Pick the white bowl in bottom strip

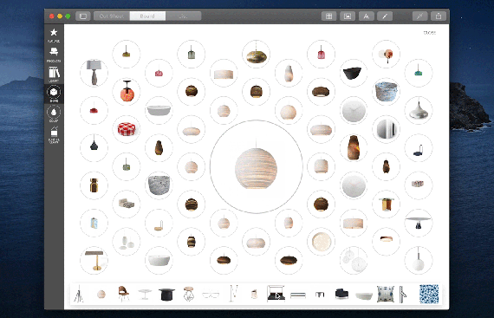pyautogui.click(x=364, y=295)
